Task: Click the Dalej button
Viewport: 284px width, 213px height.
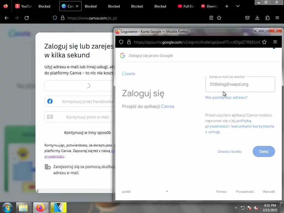Action: point(264,151)
